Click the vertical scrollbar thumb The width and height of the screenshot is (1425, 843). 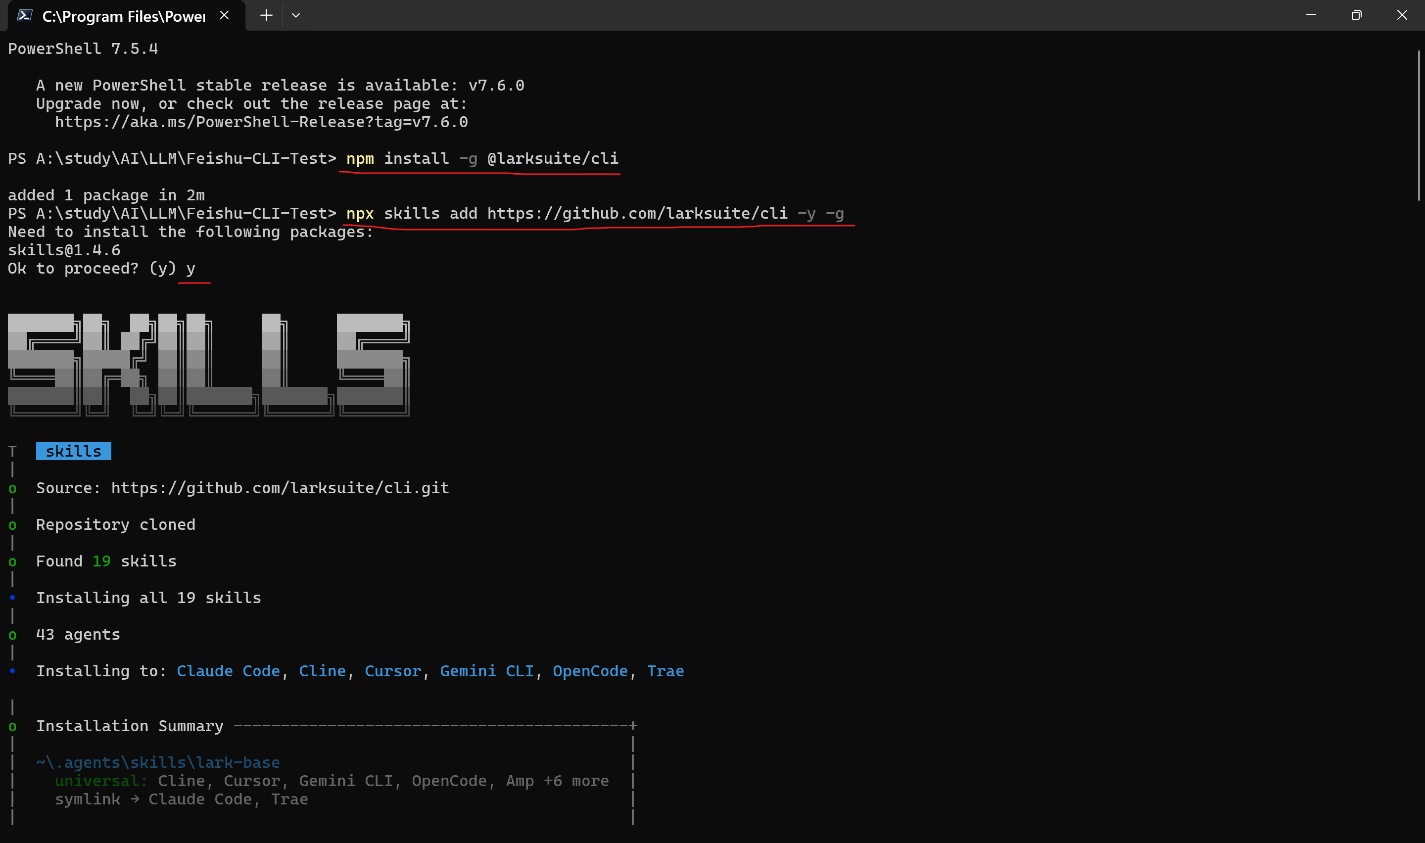[x=1418, y=125]
